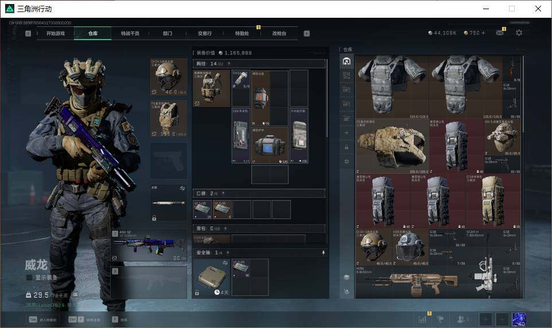Screen dimensions: 552x328
Task: Select the melee knife slot
Action: (169, 203)
